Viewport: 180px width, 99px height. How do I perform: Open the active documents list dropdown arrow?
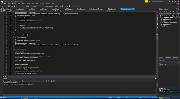[x=157, y=9]
